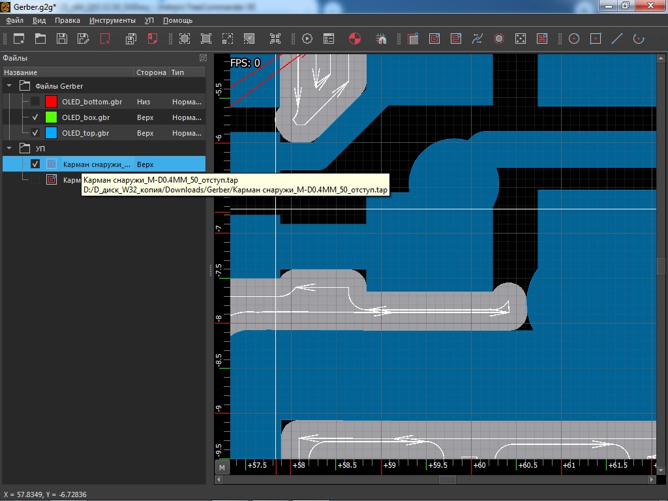Collapse the Файлы Gerber tree group
The image size is (668, 501).
point(10,86)
